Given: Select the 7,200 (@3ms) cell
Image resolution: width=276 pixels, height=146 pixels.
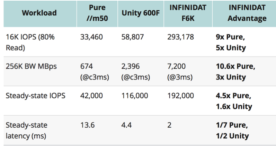Looking at the screenshot, I should coord(179,72).
